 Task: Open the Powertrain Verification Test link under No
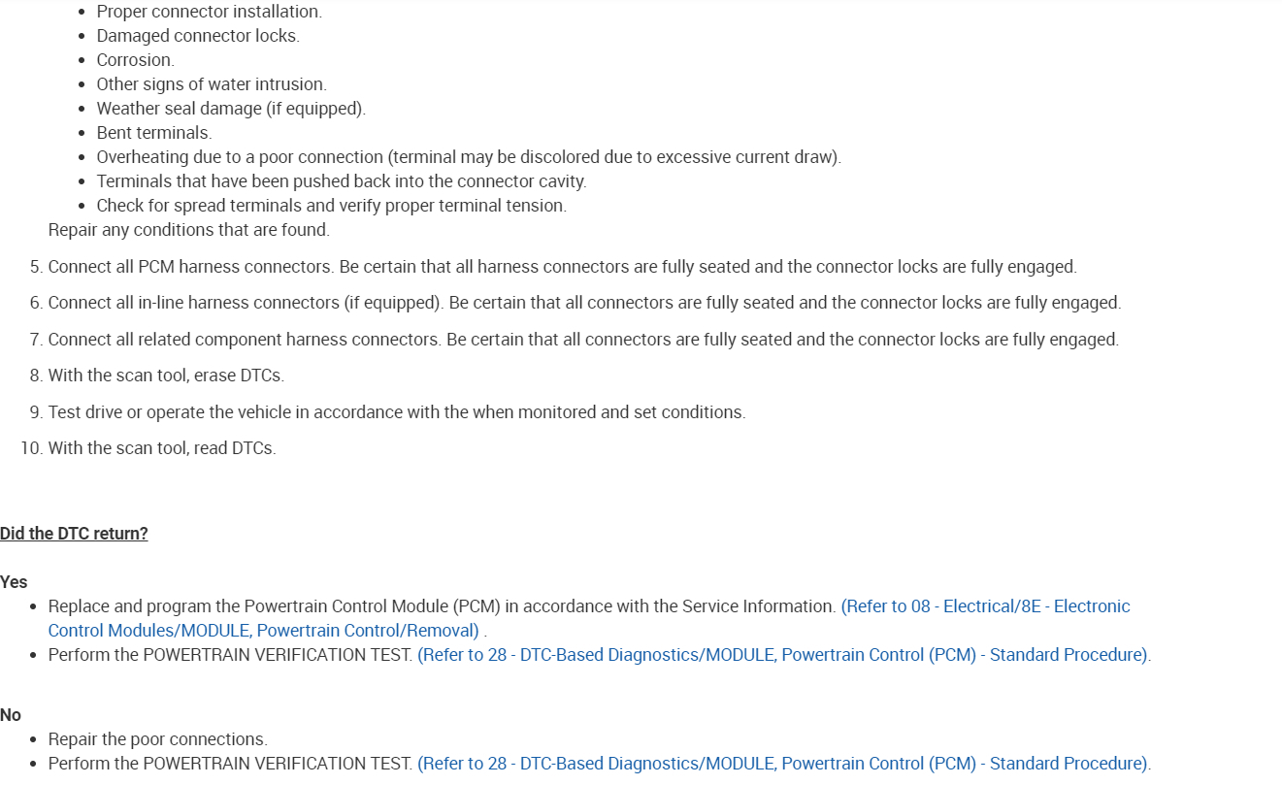pyautogui.click(x=783, y=764)
